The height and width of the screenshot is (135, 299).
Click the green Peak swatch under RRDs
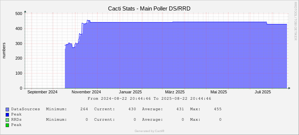[8, 125]
